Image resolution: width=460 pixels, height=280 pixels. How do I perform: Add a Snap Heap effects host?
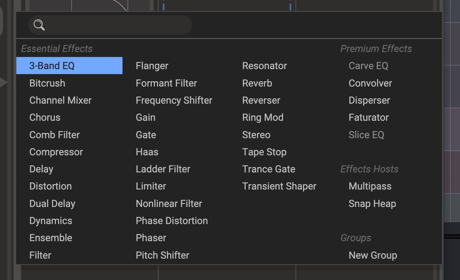372,203
